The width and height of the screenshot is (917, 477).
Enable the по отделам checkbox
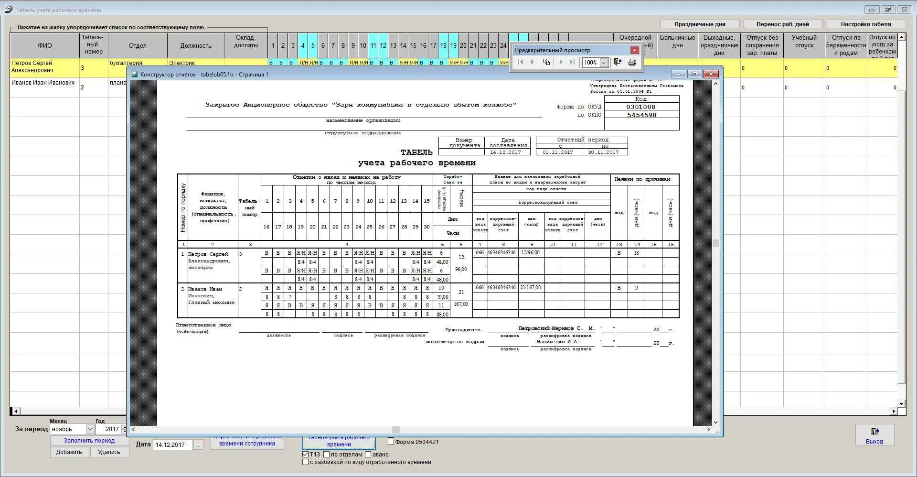pos(327,455)
